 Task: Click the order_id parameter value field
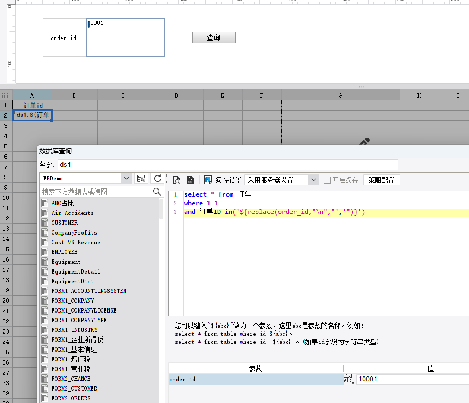pos(411,379)
